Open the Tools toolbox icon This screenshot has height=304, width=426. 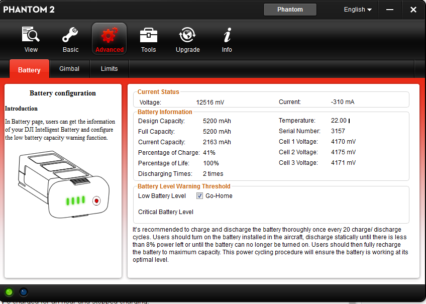pos(148,35)
